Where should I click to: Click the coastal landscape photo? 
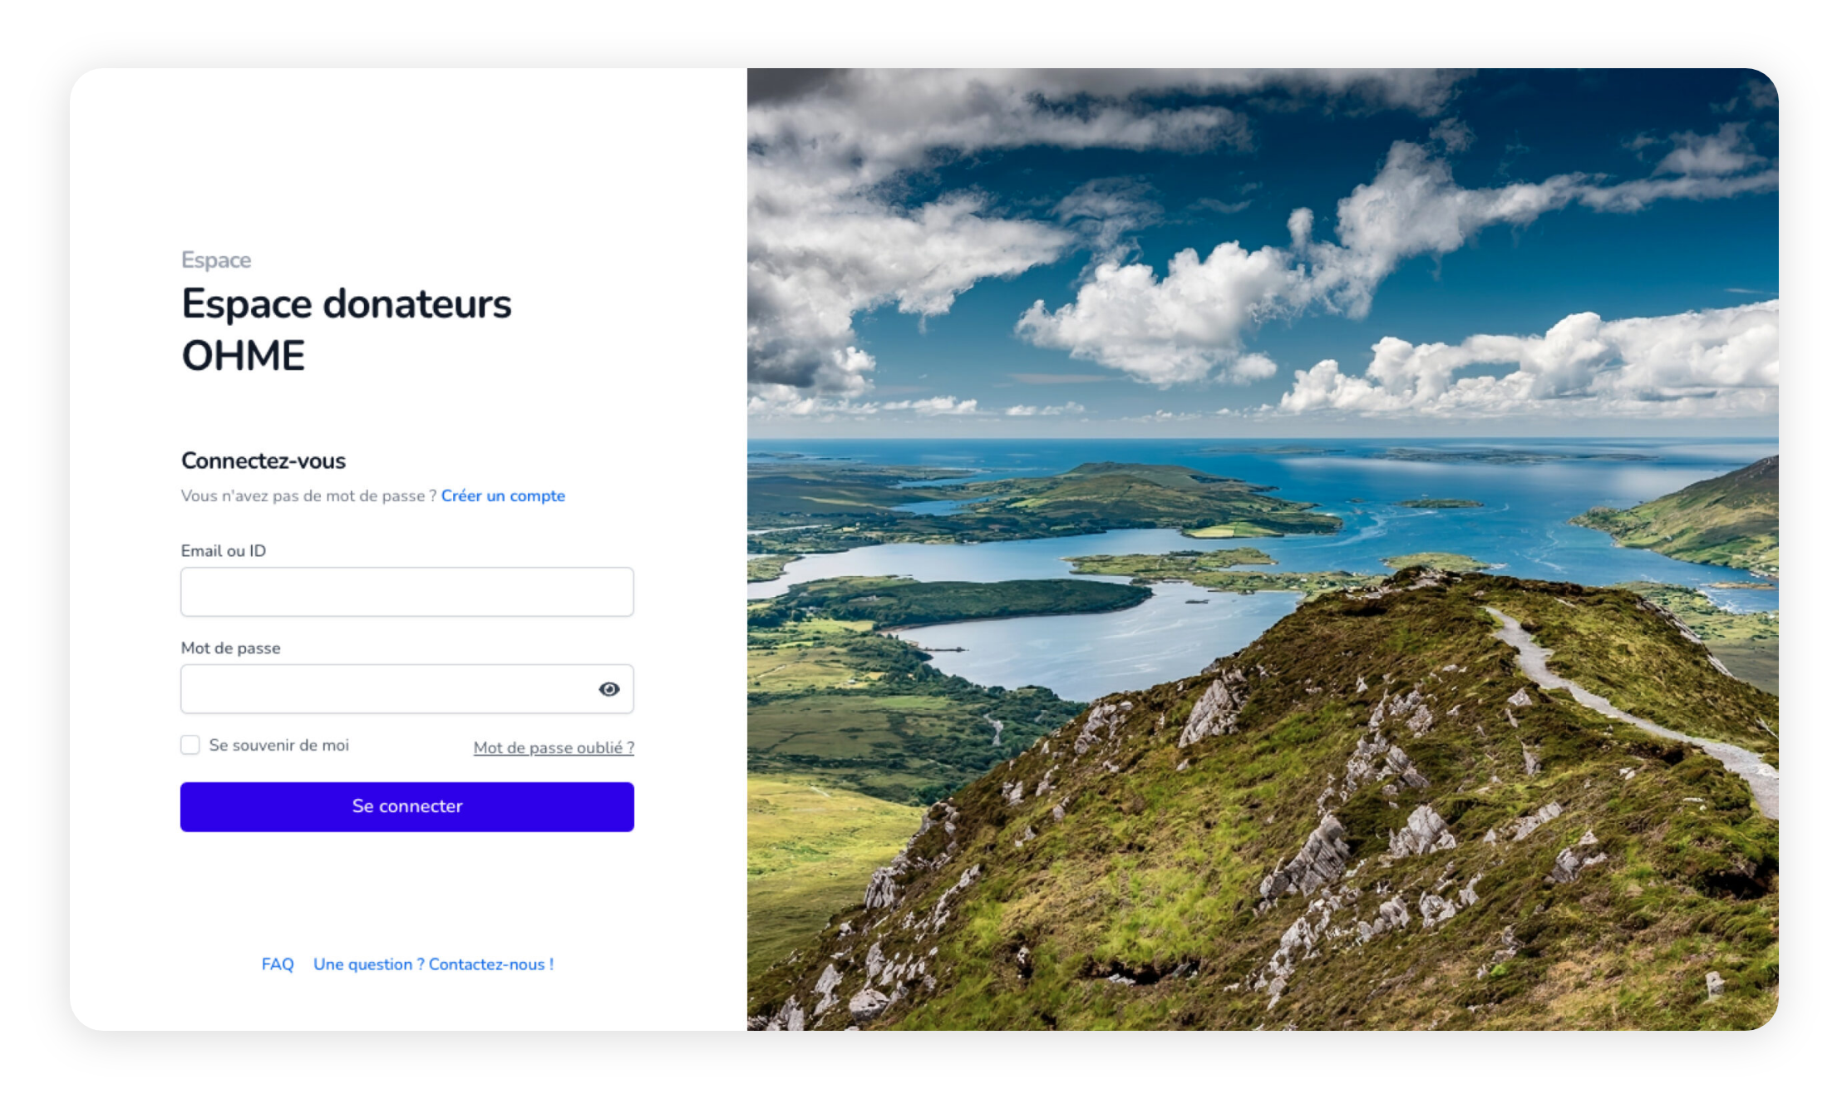[1263, 549]
